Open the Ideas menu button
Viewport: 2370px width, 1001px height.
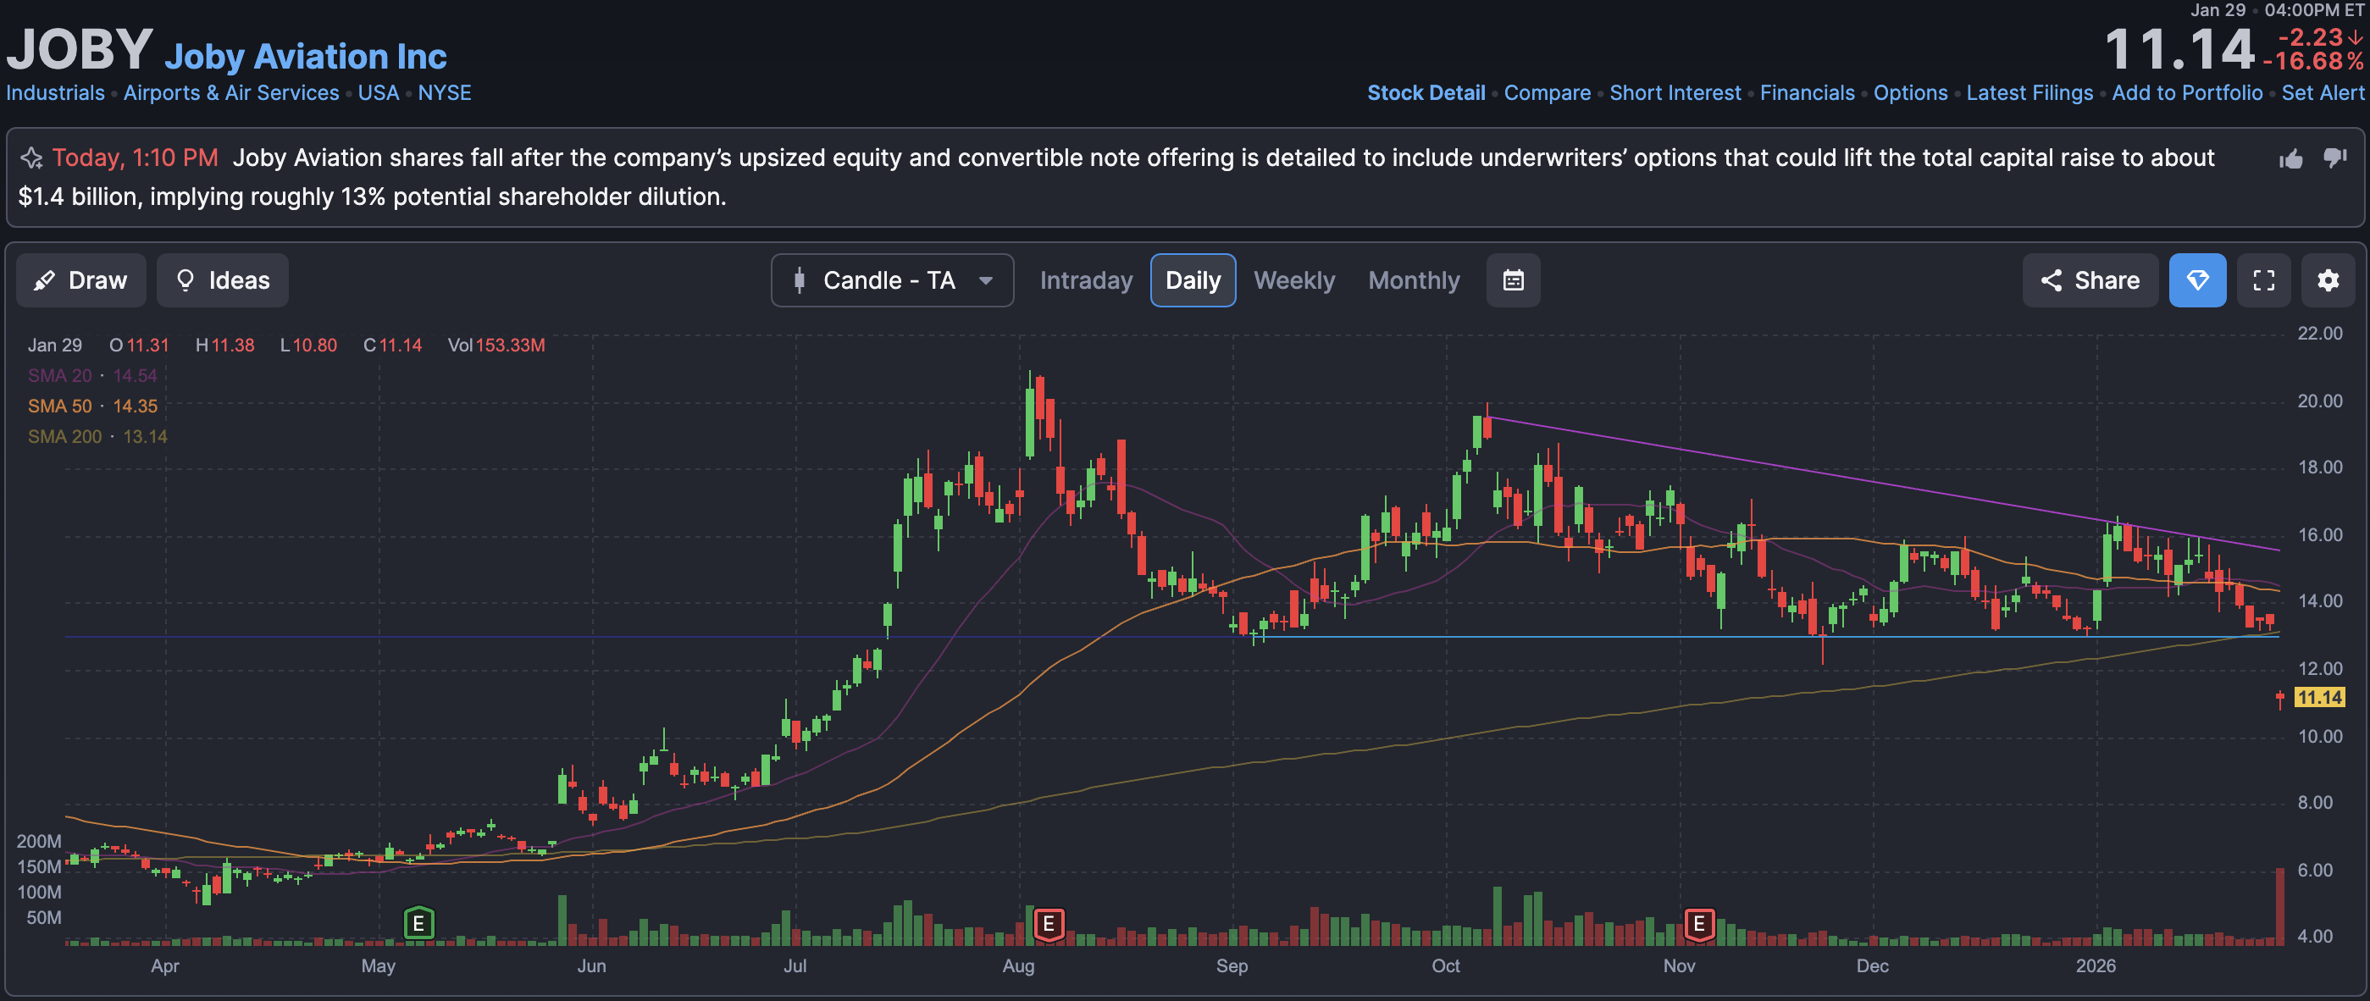coord(223,280)
